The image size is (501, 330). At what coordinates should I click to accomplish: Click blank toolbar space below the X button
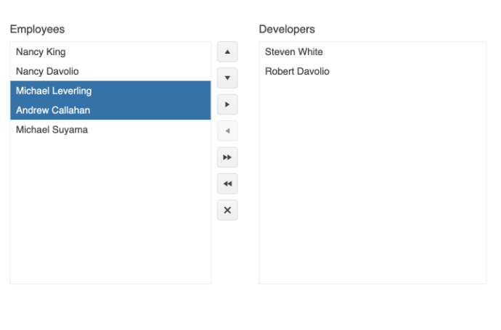pyautogui.click(x=227, y=254)
